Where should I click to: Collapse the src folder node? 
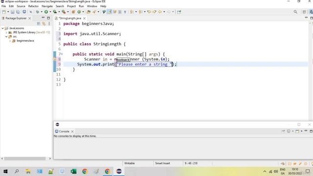[x=6, y=37]
